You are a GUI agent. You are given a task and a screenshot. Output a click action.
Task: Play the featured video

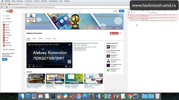coord(30,66)
